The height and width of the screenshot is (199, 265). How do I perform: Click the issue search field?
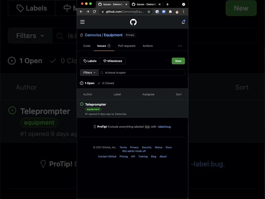142,73
